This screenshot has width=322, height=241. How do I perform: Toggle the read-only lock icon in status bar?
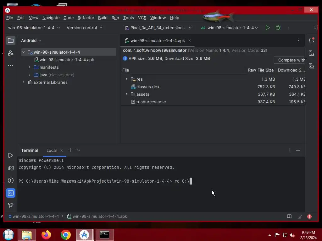[x=300, y=217]
